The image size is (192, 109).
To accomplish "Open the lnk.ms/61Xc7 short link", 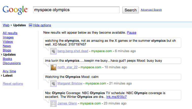I will coord(117,97).
